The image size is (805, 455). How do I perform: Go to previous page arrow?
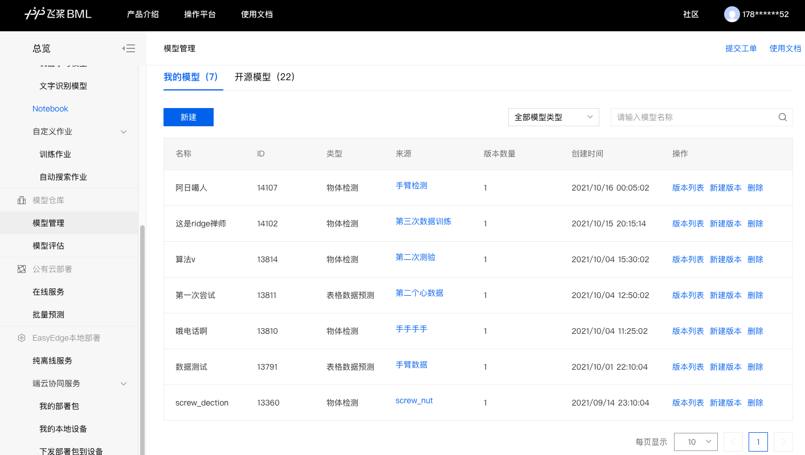(x=733, y=442)
